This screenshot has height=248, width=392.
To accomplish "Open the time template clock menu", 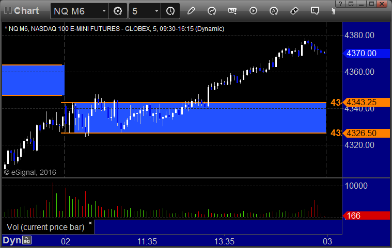I will pos(170,11).
